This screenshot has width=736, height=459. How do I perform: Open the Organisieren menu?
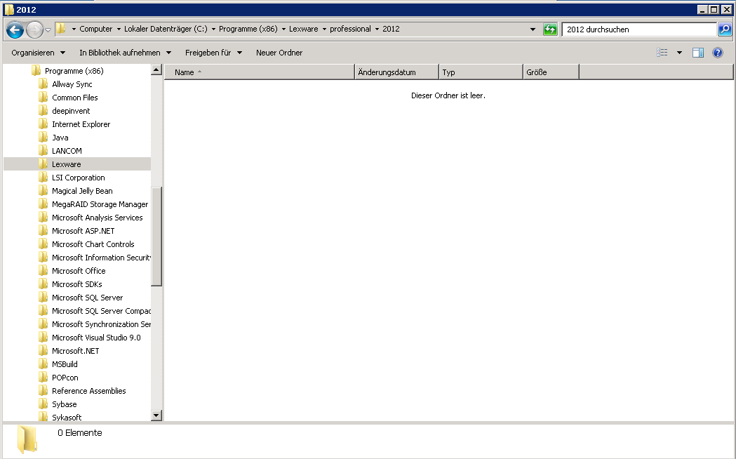click(39, 53)
